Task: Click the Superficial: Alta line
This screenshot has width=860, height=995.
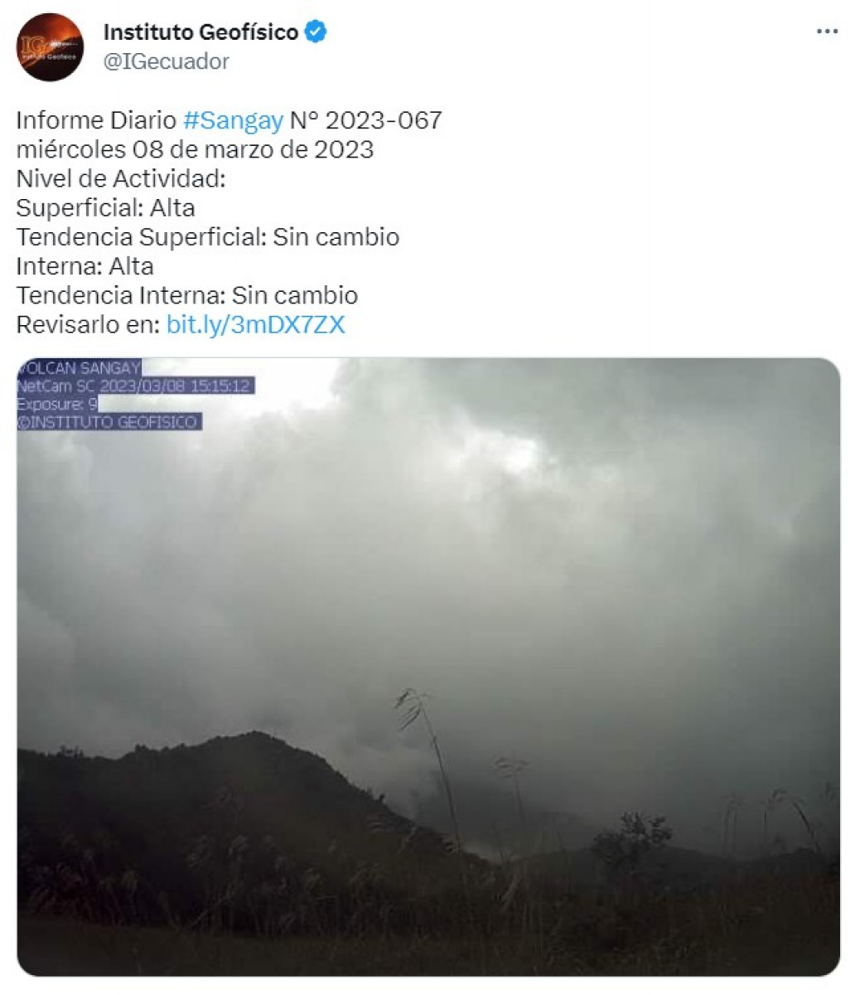Action: [105, 207]
